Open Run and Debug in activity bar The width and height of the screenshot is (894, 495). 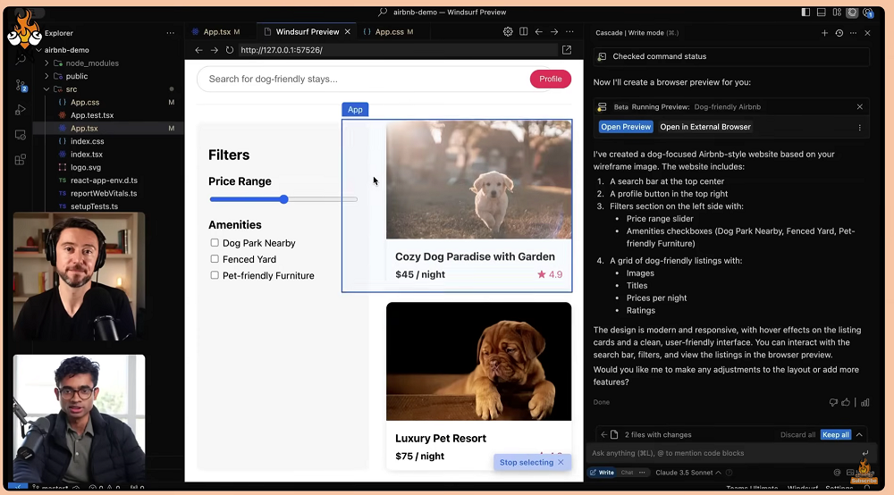click(x=21, y=110)
